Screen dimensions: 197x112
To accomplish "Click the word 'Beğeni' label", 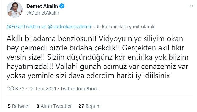I will coord(93,106).
